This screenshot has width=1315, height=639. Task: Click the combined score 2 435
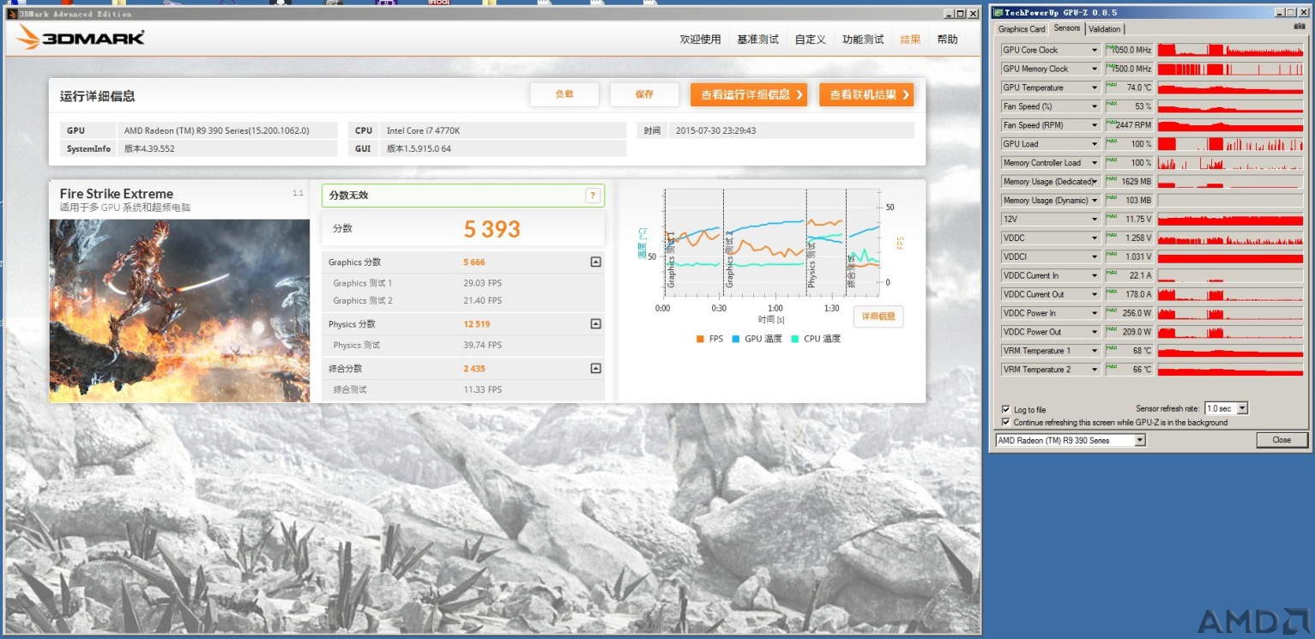coord(474,369)
